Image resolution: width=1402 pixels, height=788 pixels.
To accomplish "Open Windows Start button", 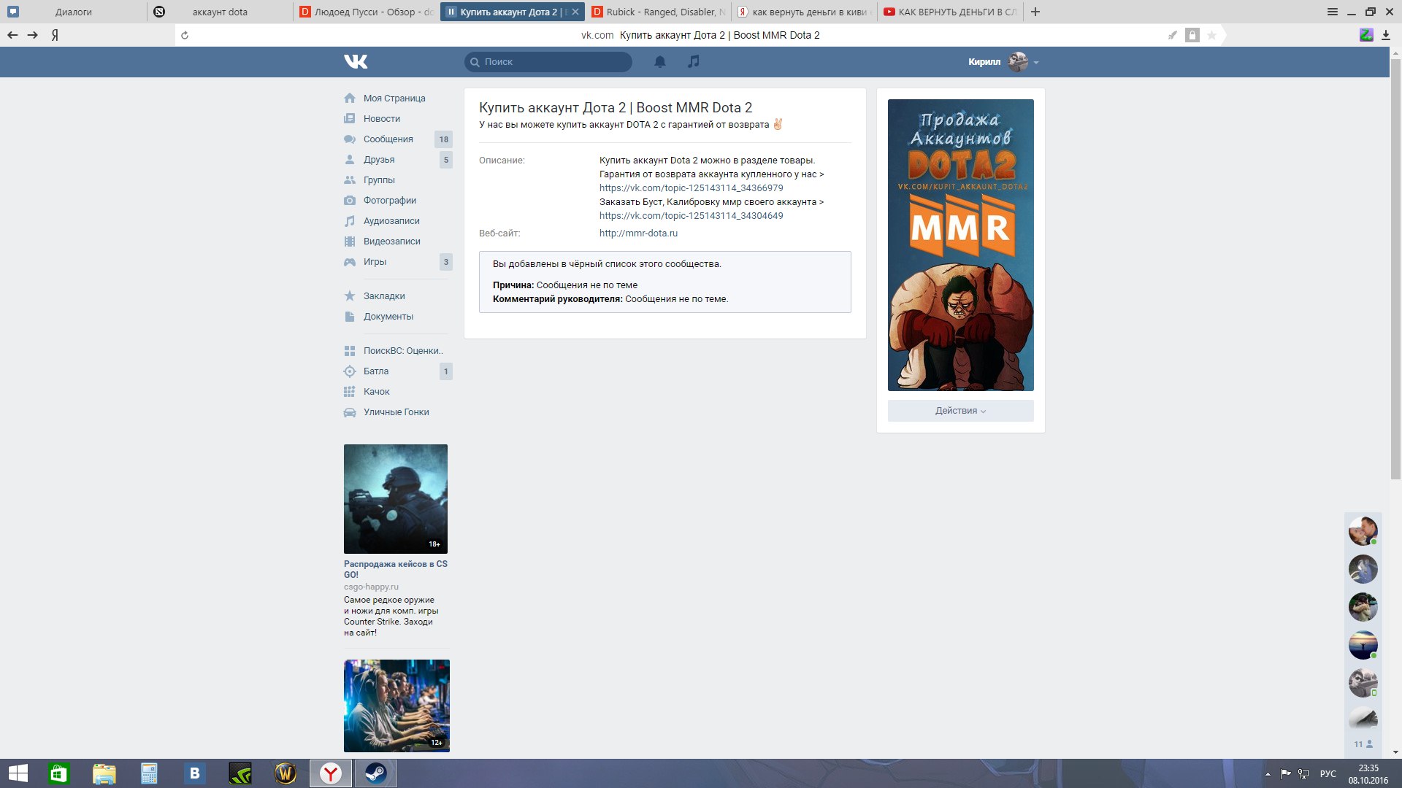I will (18, 773).
